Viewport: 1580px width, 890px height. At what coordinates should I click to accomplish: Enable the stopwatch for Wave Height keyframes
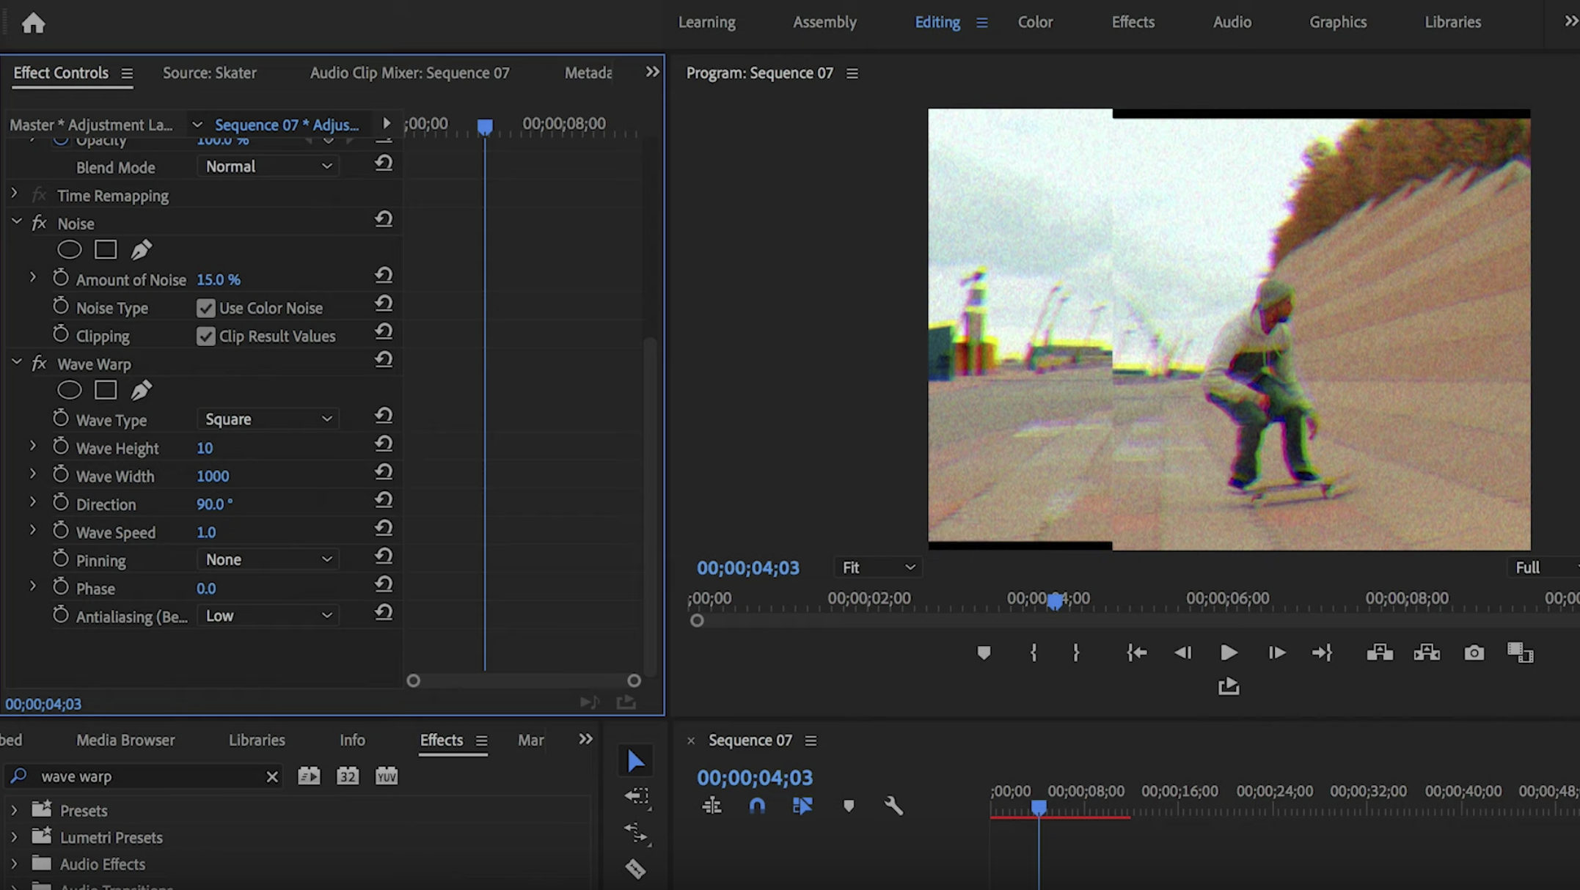pos(62,446)
